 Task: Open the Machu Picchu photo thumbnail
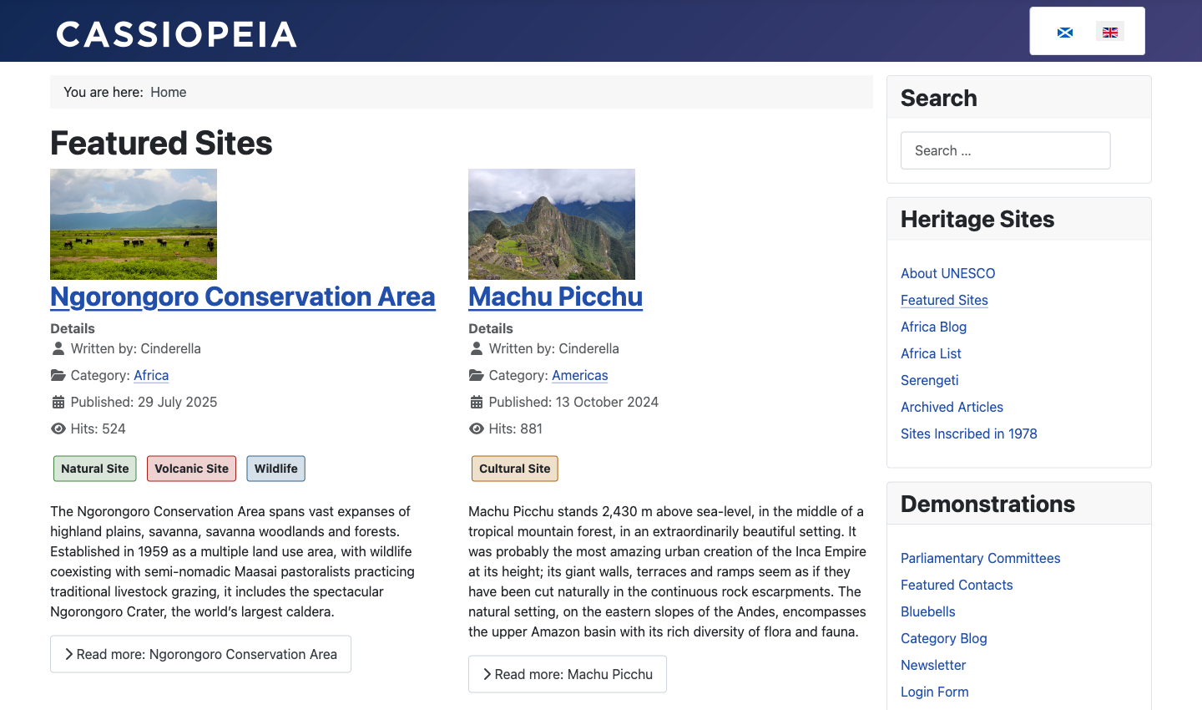coord(552,224)
